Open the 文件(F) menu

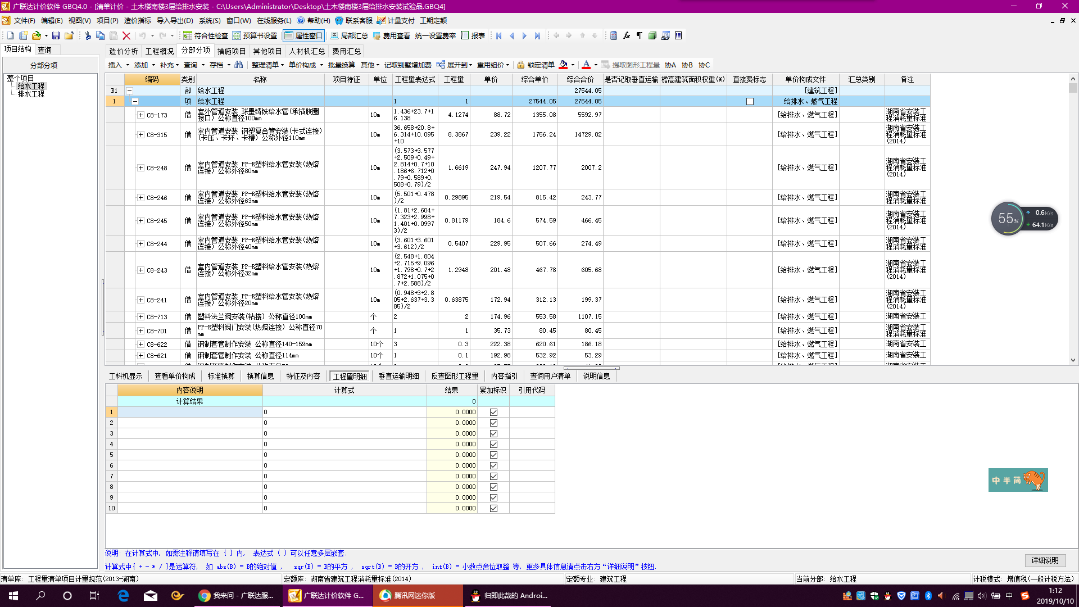[25, 20]
